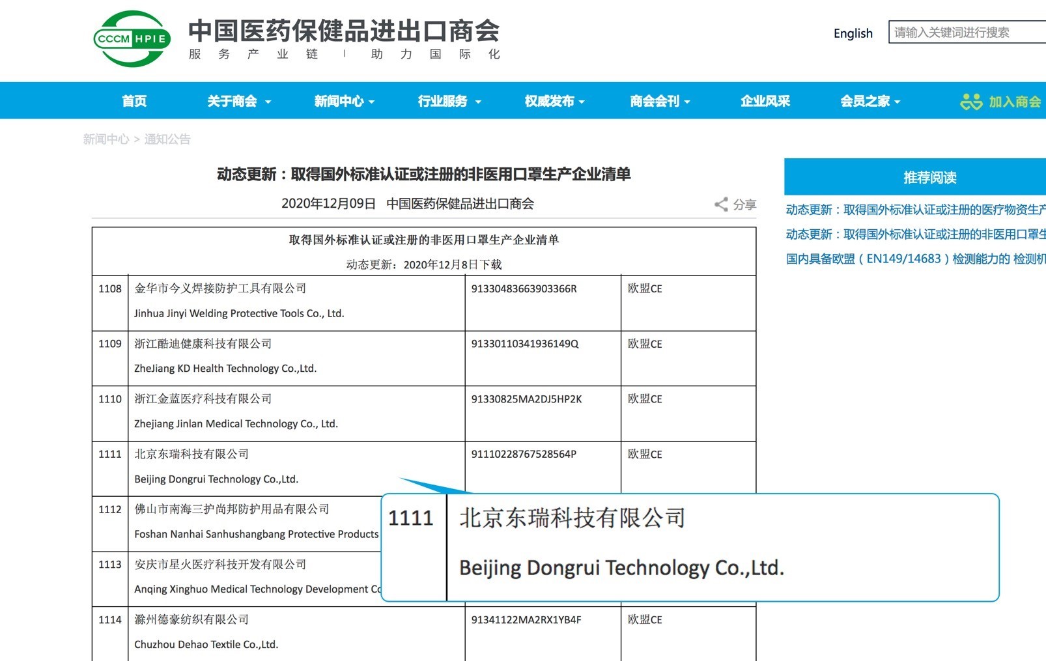Click the CCCMHPIE green logo
1046x661 pixels.
[132, 39]
